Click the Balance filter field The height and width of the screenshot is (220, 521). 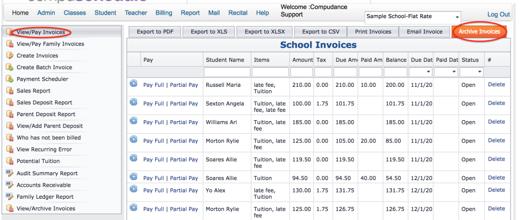click(x=396, y=72)
